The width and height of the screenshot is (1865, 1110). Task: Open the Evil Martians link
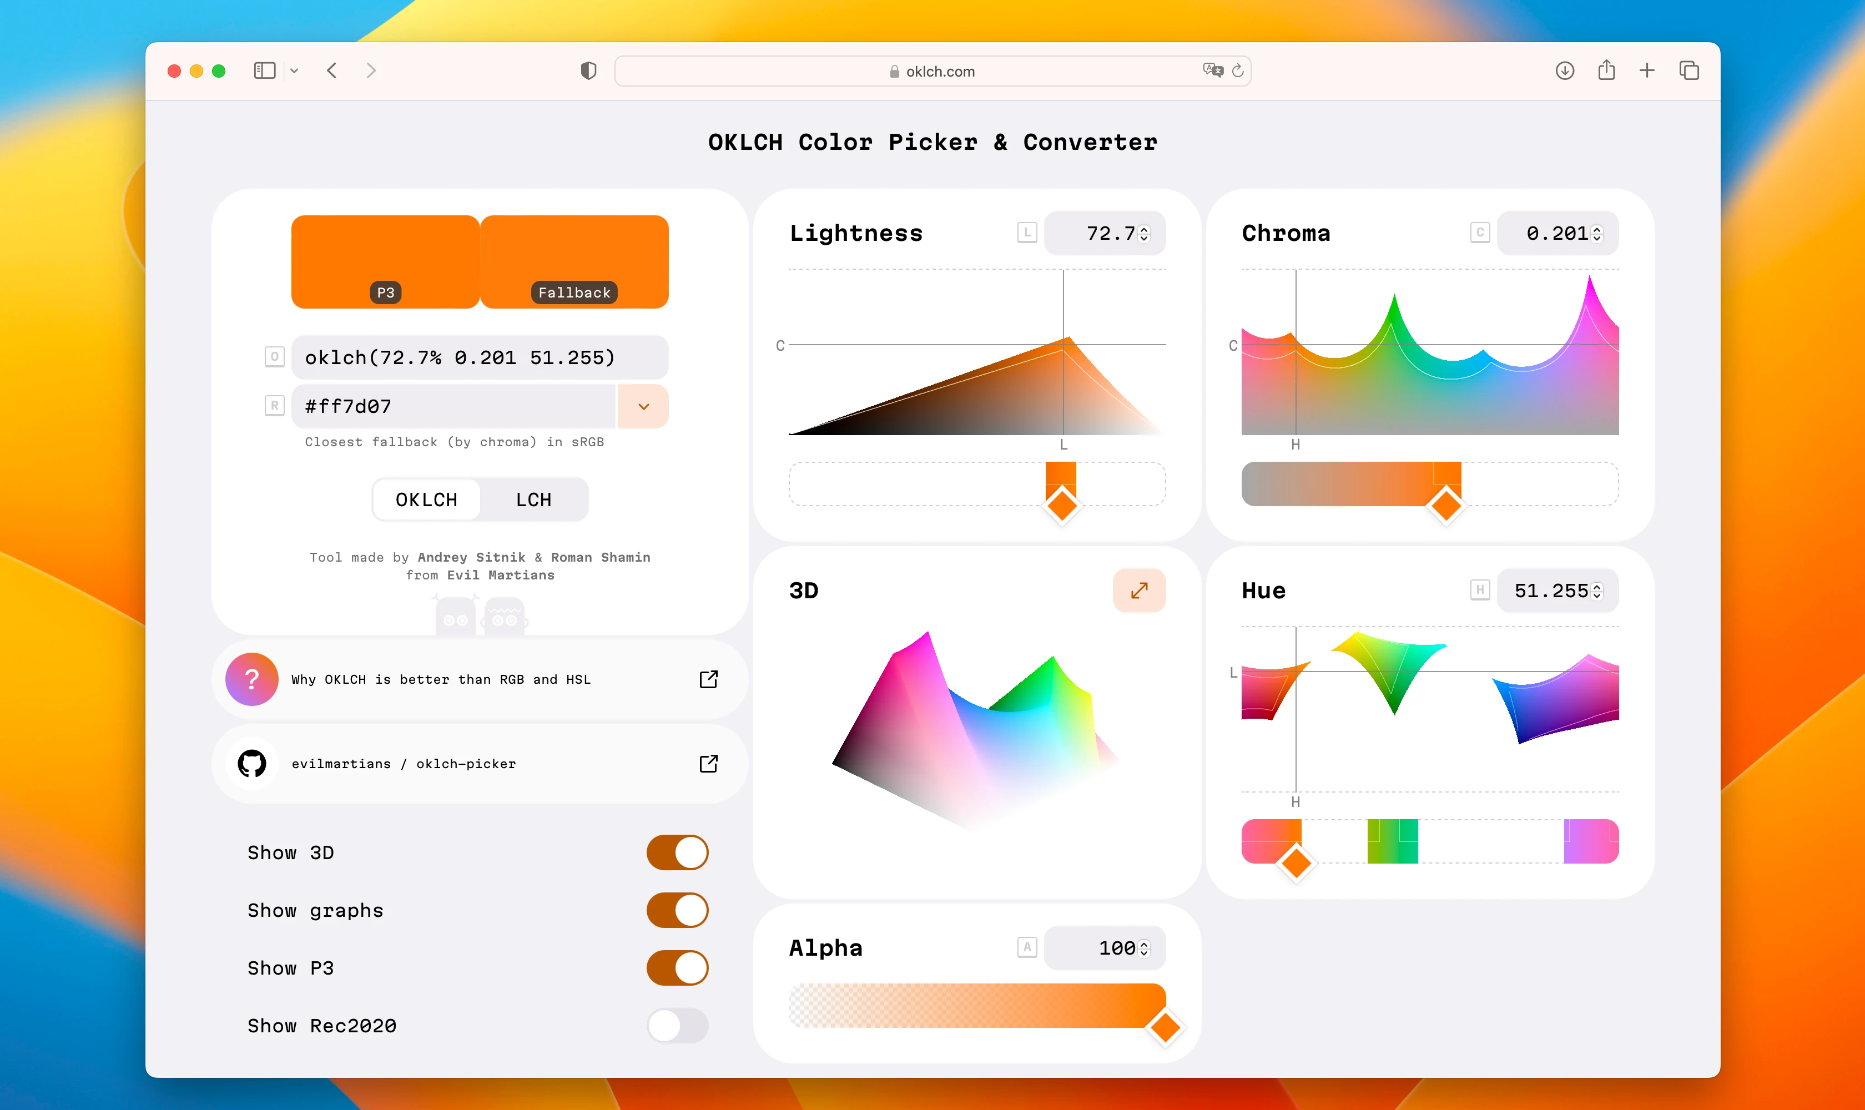coord(501,575)
